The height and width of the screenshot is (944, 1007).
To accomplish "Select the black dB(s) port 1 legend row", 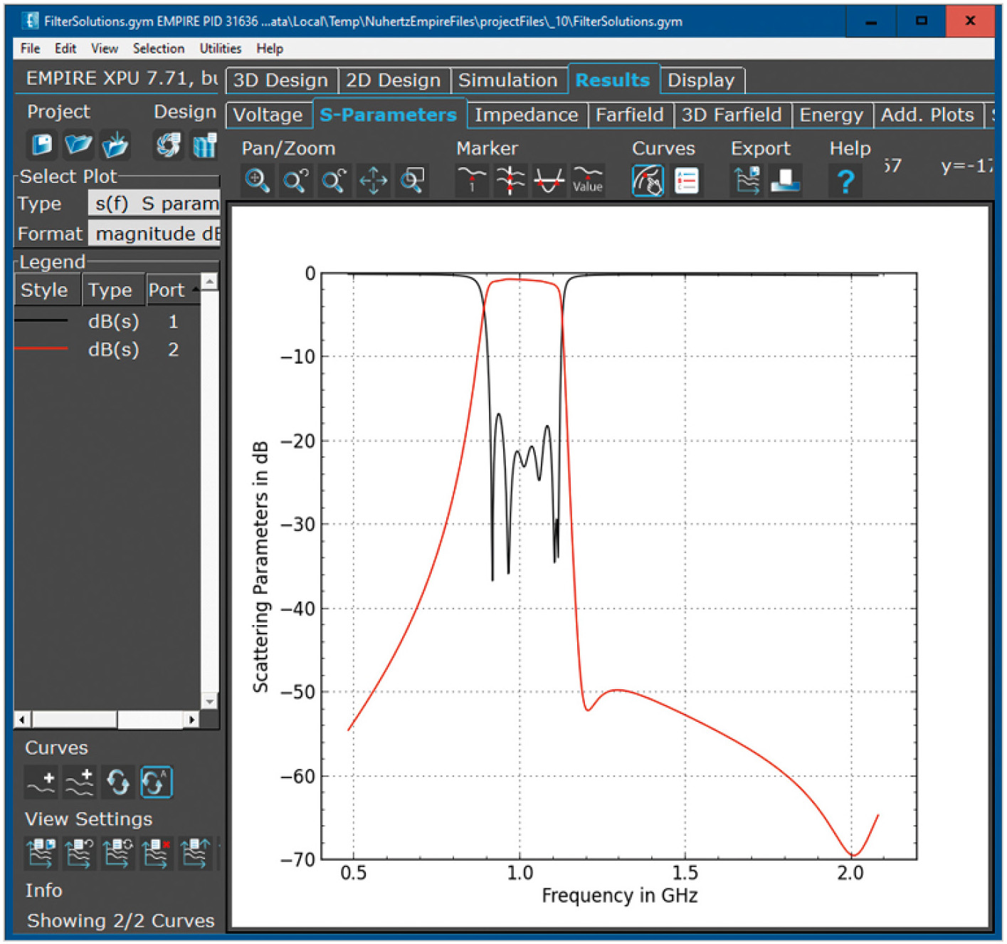I will [107, 322].
